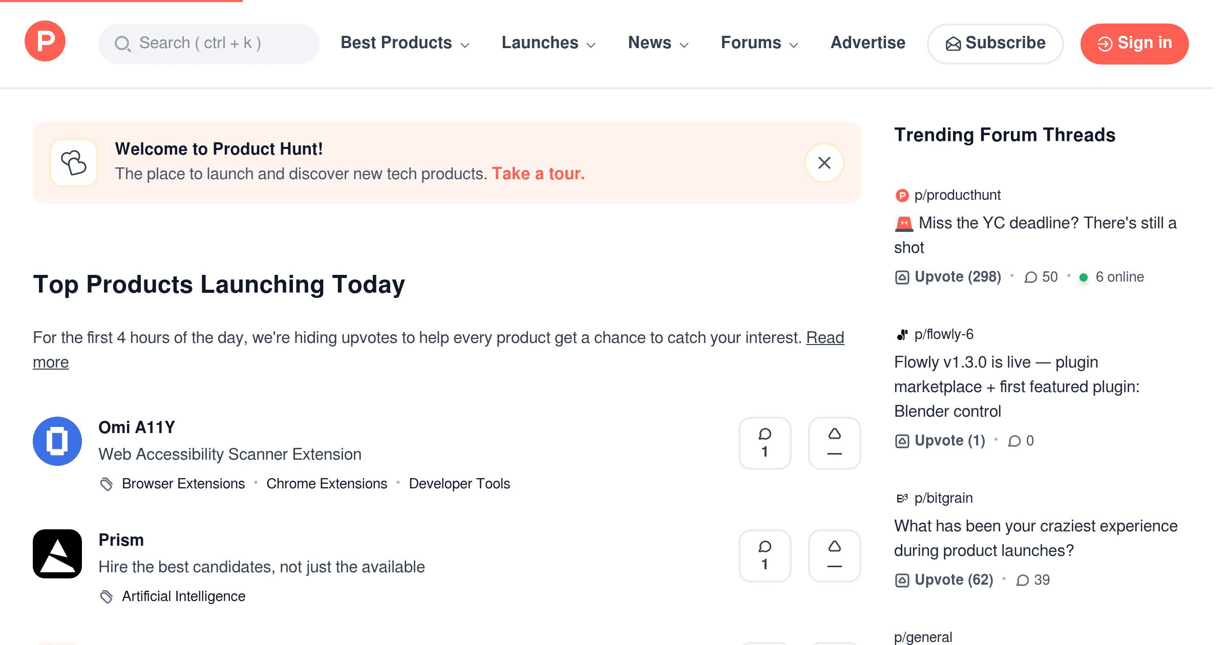Dismiss the welcome banner

(x=824, y=163)
